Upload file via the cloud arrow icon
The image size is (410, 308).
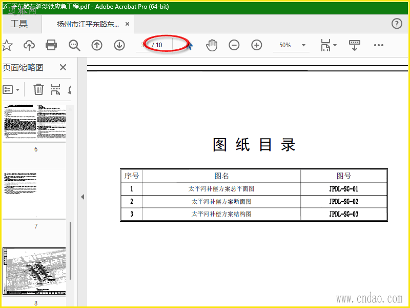pos(29,45)
